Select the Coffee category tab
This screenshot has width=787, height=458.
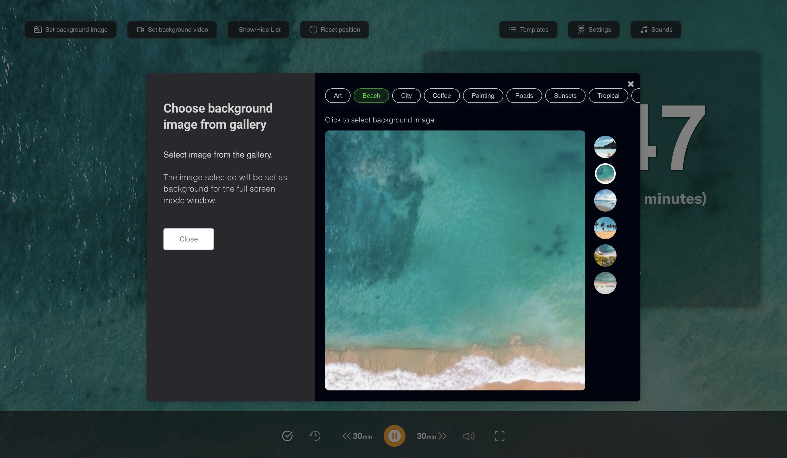pyautogui.click(x=441, y=96)
